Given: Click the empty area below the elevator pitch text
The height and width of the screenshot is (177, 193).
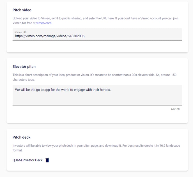Looking at the screenshot, I should (97, 99).
